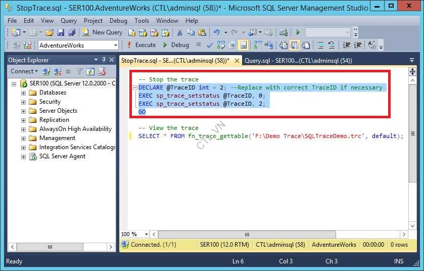This screenshot has width=424, height=271.
Task: Switch to the Query.sql tab
Action: [x=298, y=60]
